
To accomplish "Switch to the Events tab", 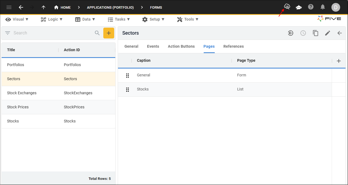I will coord(153,46).
